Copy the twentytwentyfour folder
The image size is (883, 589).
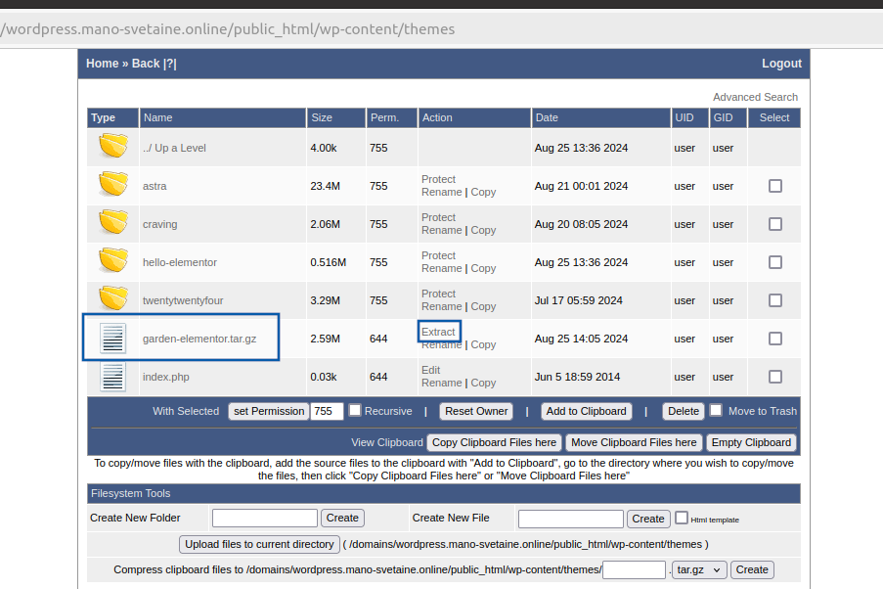pos(483,306)
